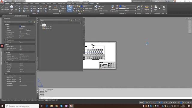The width and height of the screenshot is (192, 108).
Task: Select sheet '6. Layout - 13' in list
Action: coord(47,29)
